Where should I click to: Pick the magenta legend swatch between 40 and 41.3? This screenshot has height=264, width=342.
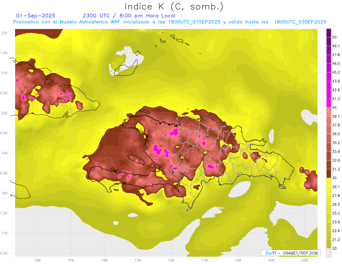[x=329, y=103]
